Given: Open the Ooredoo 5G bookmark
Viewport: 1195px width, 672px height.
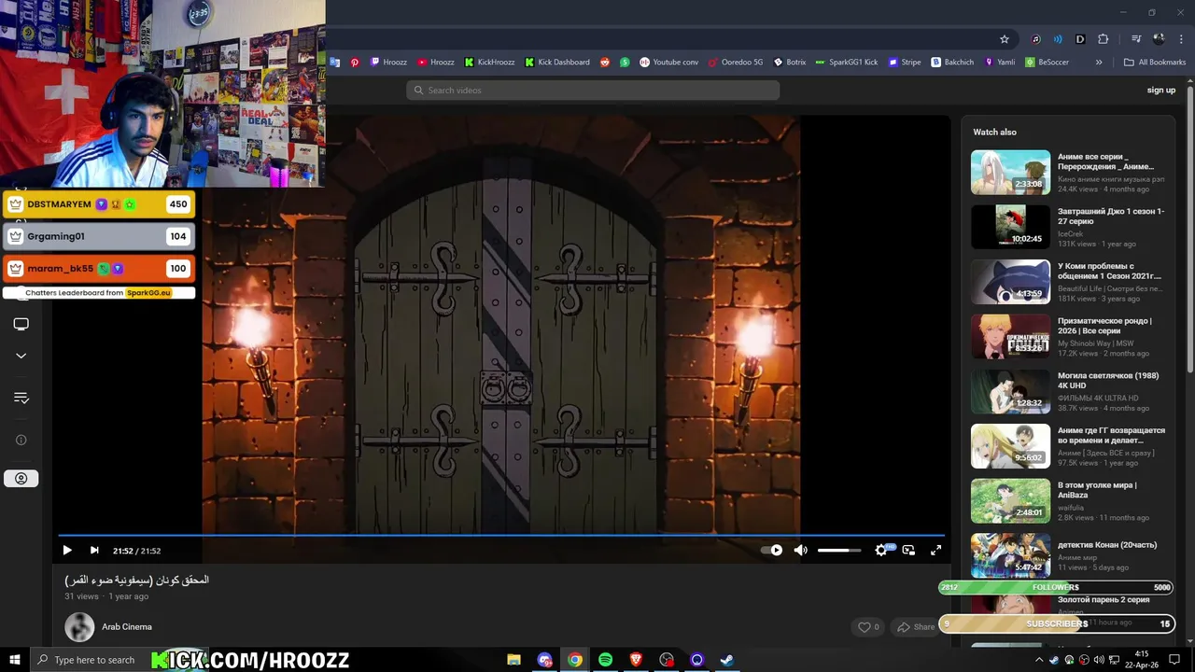Looking at the screenshot, I should point(736,63).
